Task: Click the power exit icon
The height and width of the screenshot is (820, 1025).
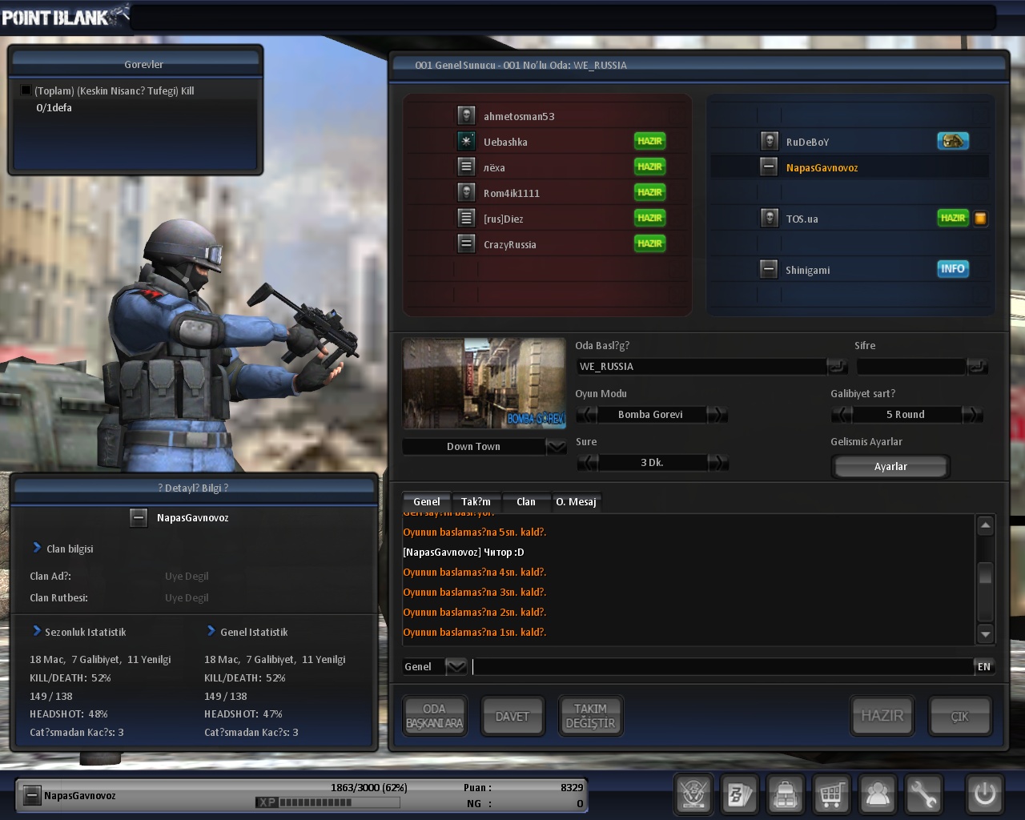Action: point(984,794)
